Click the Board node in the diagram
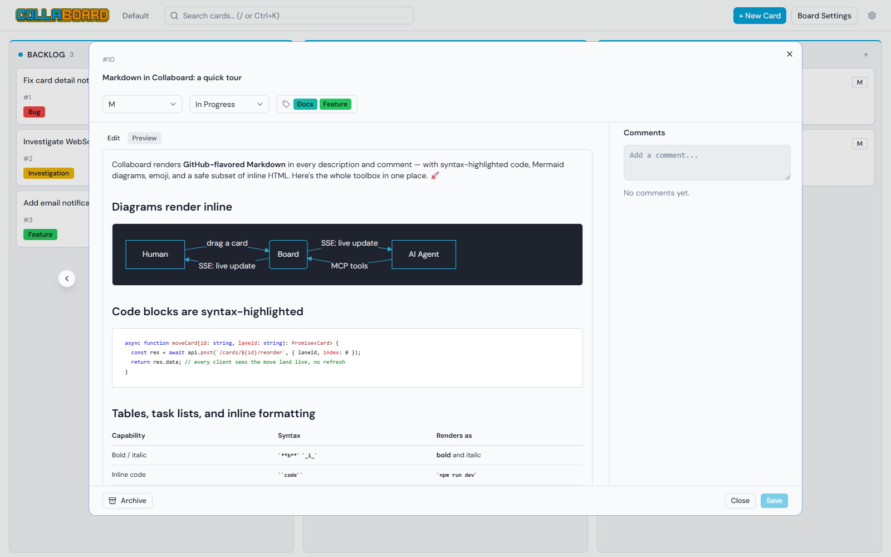Viewport: 891px width, 557px height. pos(288,255)
